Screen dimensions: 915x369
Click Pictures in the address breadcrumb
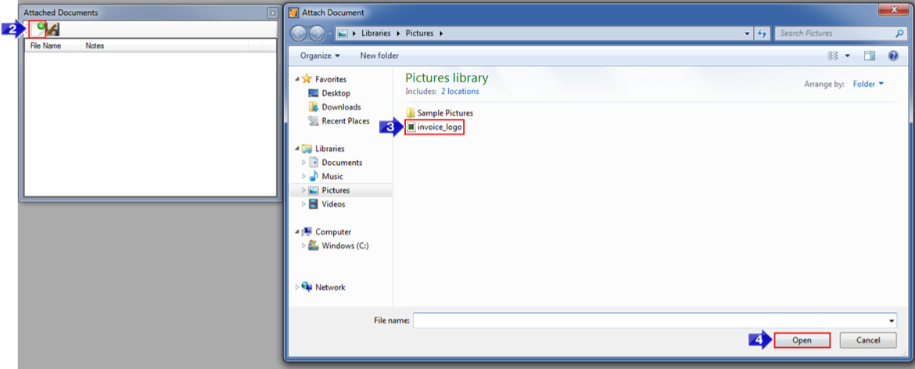pos(419,34)
